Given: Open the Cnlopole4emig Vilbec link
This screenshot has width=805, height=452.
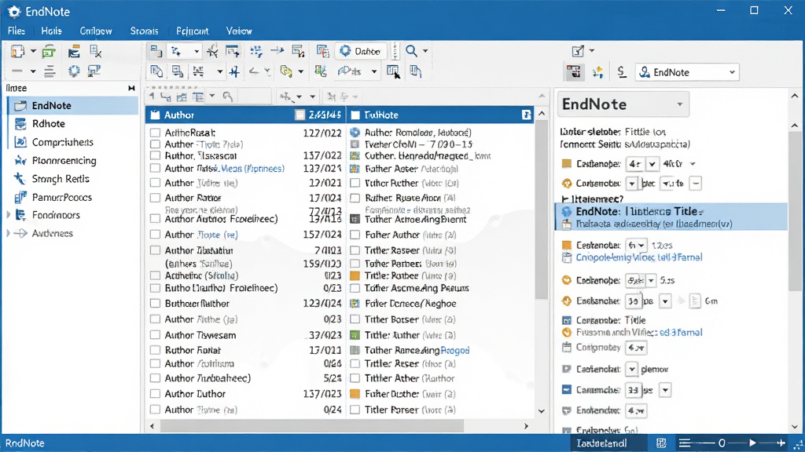Looking at the screenshot, I should pos(639,257).
